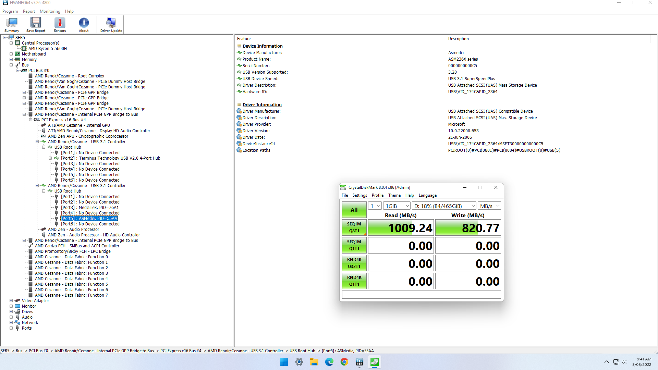Click the volume speaker tray icon
This screenshot has height=370, width=658.
[624, 362]
